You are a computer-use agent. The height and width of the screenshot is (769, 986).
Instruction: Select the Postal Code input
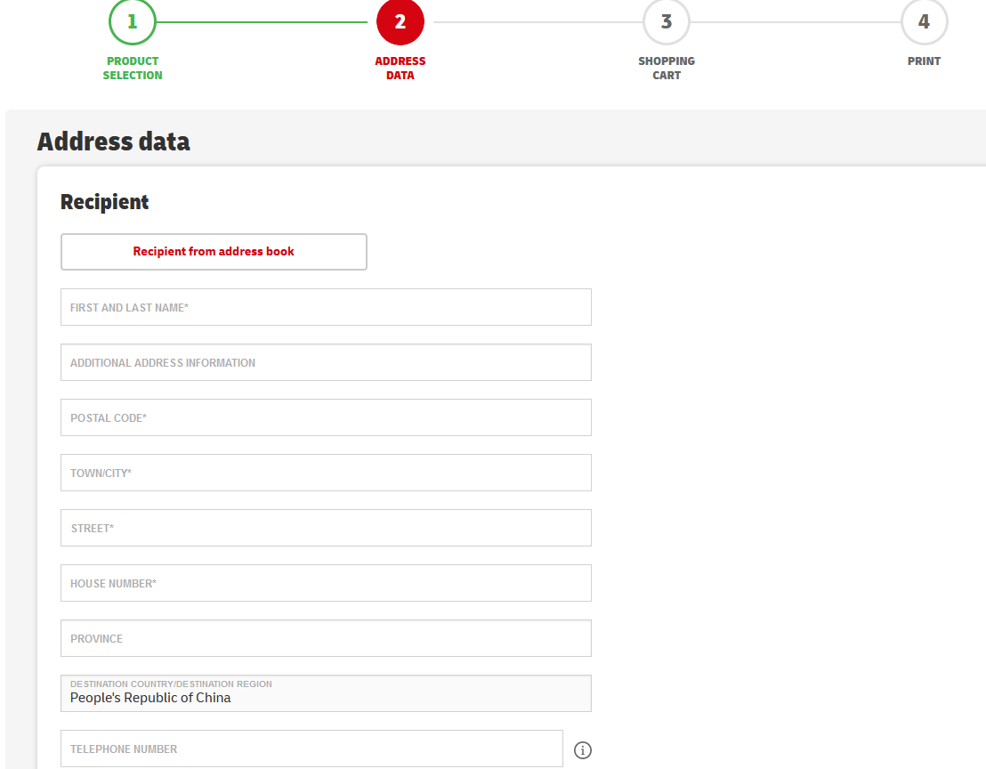click(326, 417)
